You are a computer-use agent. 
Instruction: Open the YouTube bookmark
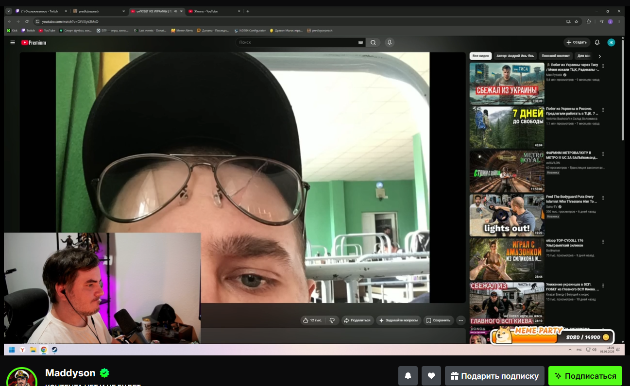[47, 31]
